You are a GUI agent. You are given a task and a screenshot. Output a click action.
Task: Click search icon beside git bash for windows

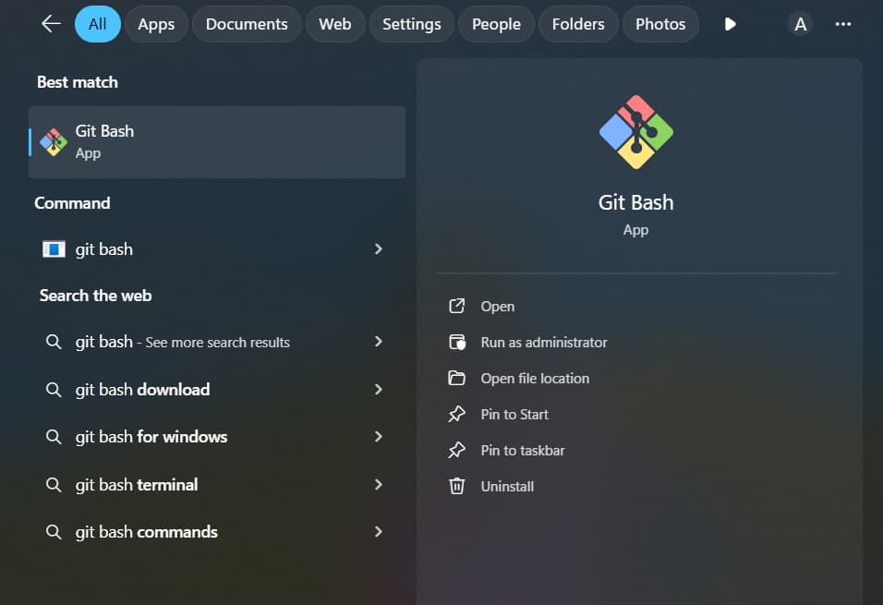pyautogui.click(x=54, y=437)
